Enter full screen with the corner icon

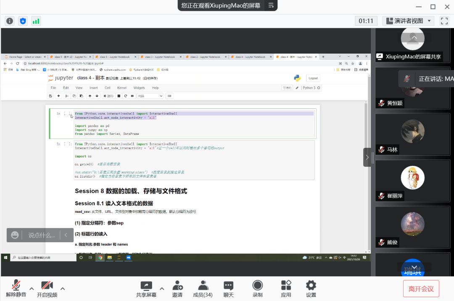point(444,21)
